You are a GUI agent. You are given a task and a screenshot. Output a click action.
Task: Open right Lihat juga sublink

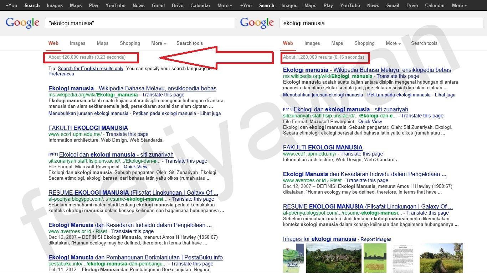tap(445, 95)
